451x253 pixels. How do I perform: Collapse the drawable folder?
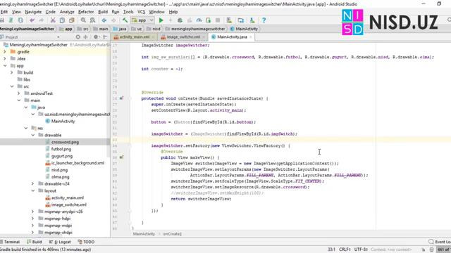pos(33,135)
